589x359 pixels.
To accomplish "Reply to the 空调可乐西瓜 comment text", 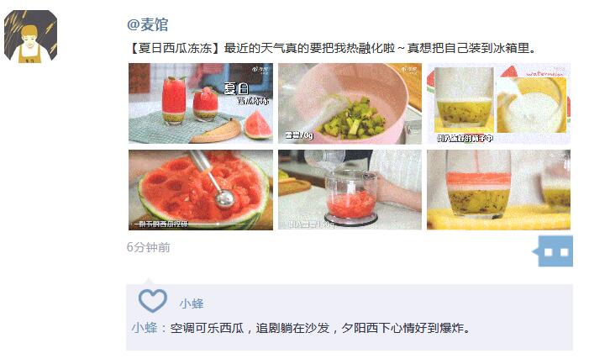I will 320,328.
